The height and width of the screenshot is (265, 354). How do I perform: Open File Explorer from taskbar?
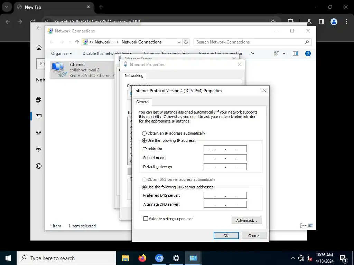tap(125, 258)
